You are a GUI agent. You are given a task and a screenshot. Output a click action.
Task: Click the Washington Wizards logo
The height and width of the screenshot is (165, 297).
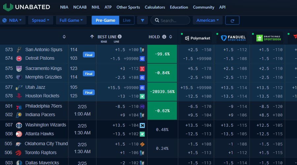coord(19,125)
